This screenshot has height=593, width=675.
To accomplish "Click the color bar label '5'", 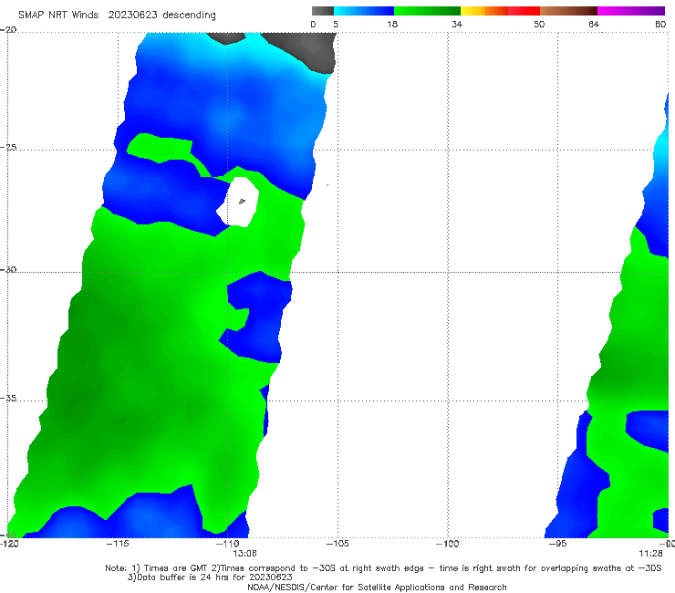I will tap(336, 24).
